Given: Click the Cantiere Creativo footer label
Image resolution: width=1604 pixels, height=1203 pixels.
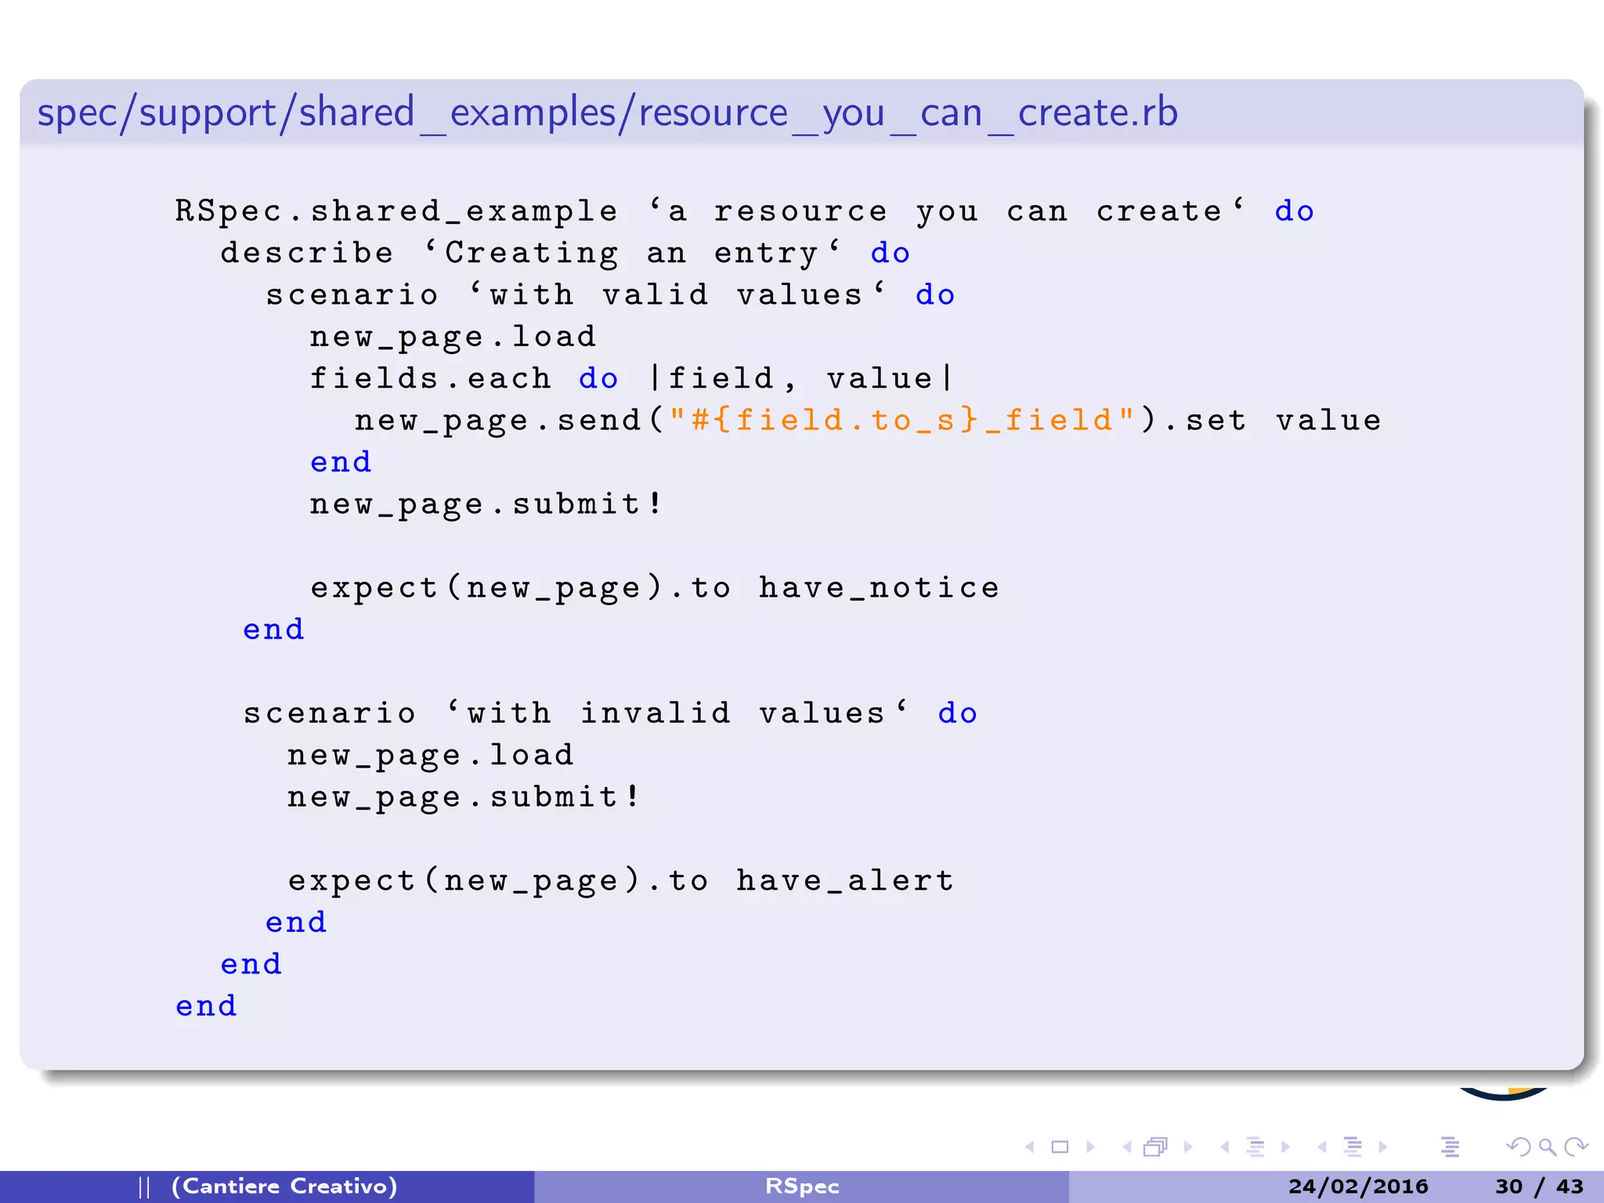Looking at the screenshot, I should coord(284,1187).
